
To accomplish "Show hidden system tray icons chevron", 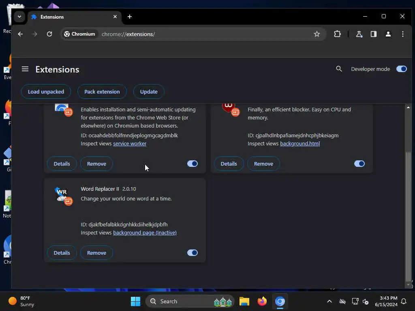I will click(329, 301).
